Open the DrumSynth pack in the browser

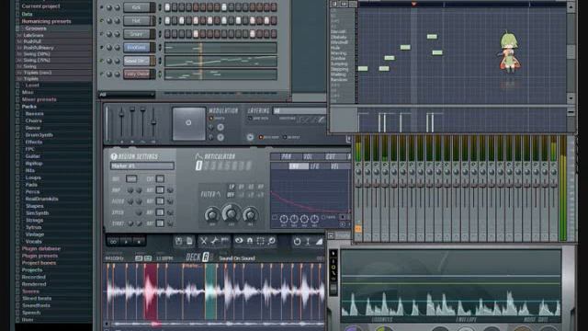39,135
